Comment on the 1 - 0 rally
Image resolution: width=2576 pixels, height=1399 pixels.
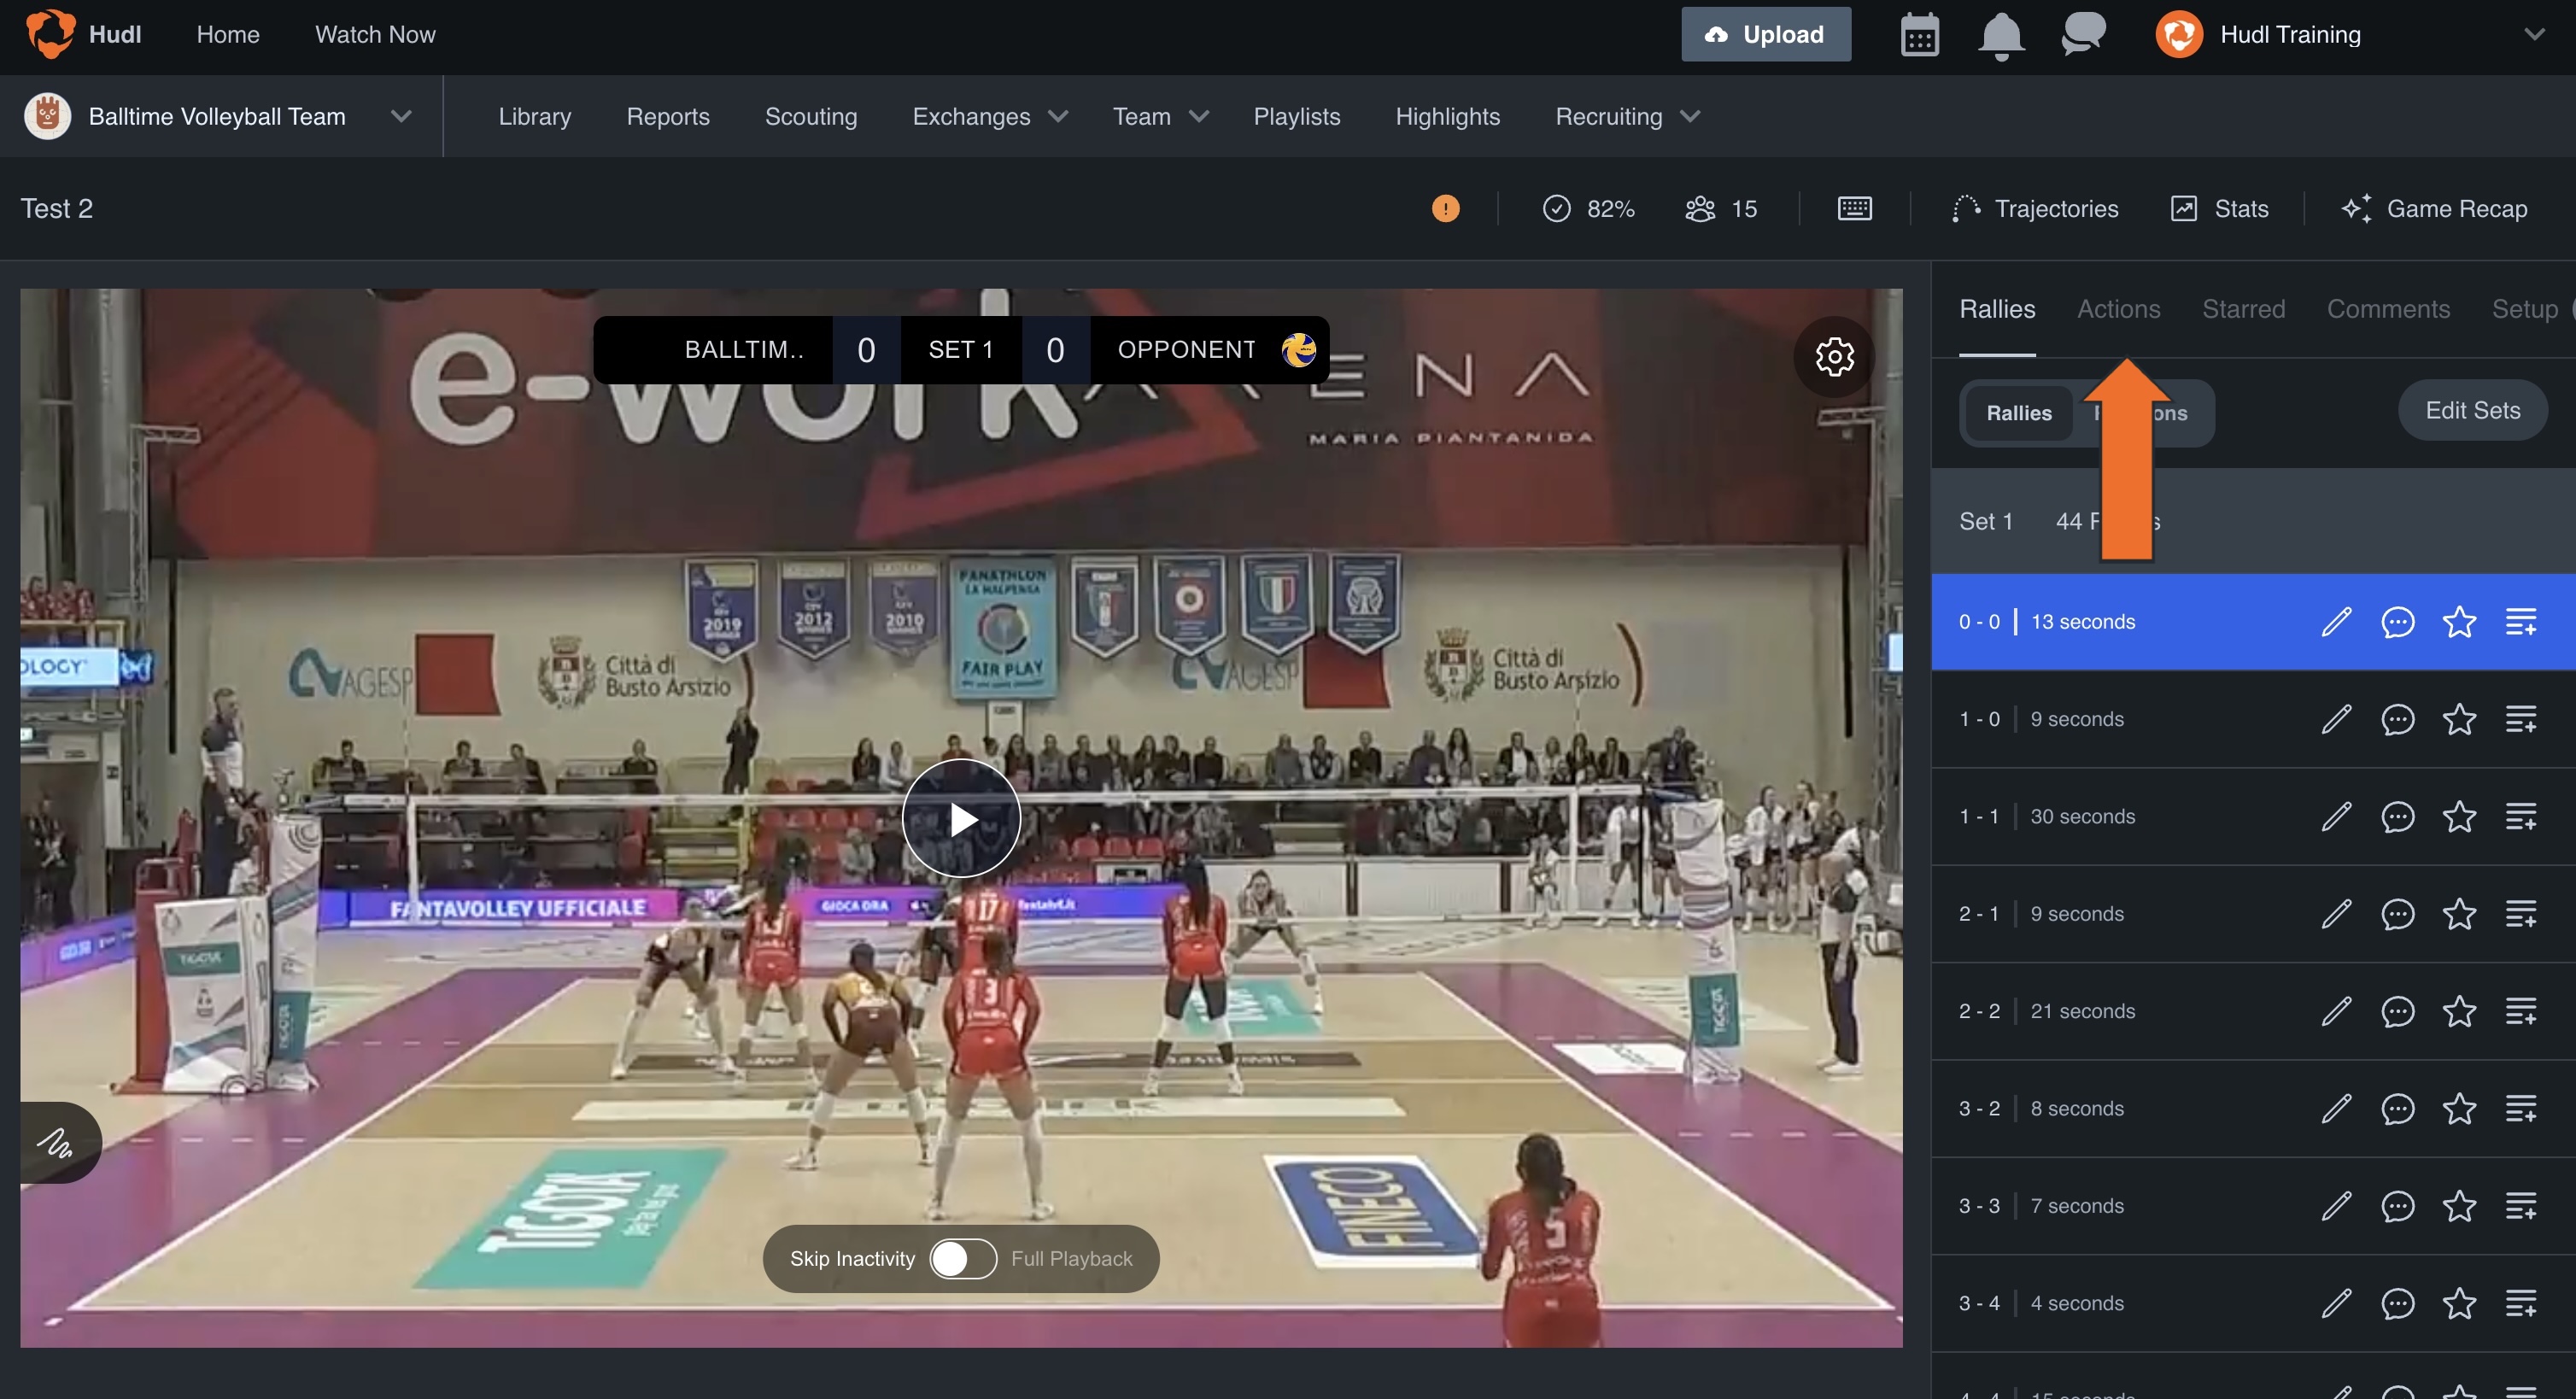[x=2397, y=719]
